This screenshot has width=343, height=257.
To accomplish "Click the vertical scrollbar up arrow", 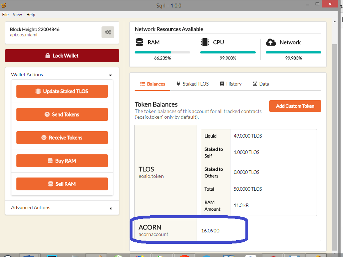I will coord(334,21).
